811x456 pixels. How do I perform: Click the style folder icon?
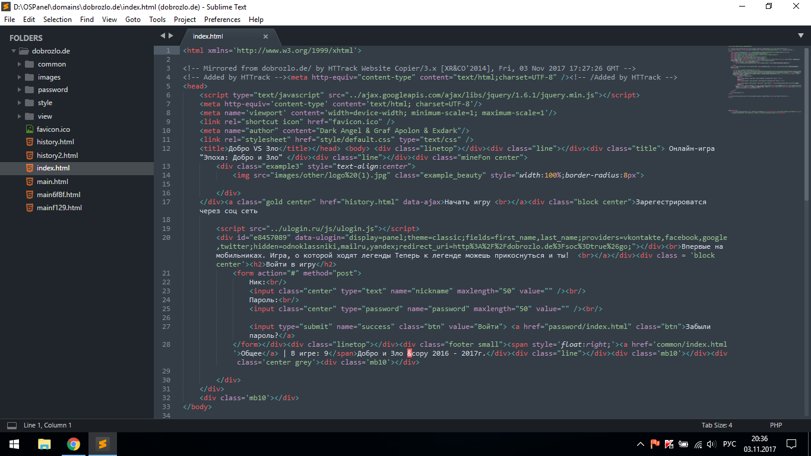(29, 103)
